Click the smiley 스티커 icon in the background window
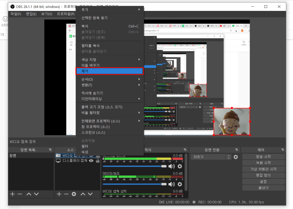 [5, 19]
